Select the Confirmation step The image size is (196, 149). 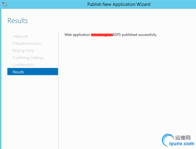click(23, 65)
